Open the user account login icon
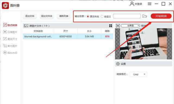Image resolution: width=174 pixels, height=104 pixels. coord(132,4)
